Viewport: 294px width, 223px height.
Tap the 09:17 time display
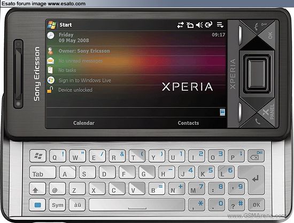pos(219,35)
